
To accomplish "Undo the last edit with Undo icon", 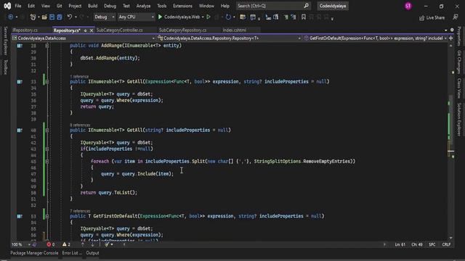I will click(x=70, y=17).
